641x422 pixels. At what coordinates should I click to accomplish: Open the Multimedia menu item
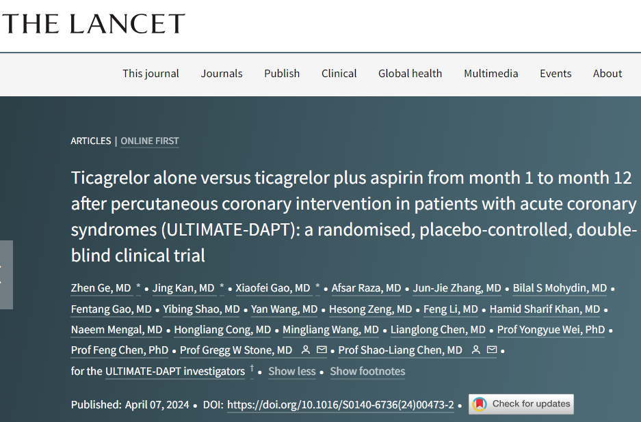pos(490,74)
